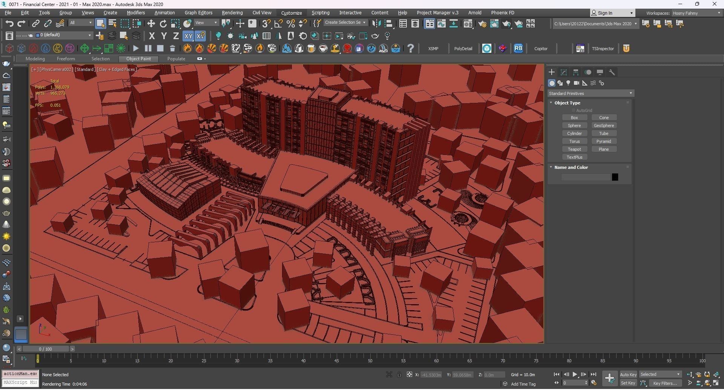Screen dimensions: 724x392
Task: Open the View reference coordinate dropdown
Action: pos(206,23)
